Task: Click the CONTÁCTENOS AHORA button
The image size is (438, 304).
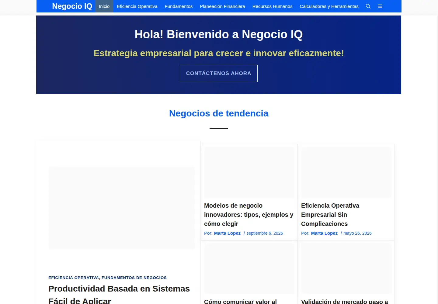Action: [x=219, y=73]
